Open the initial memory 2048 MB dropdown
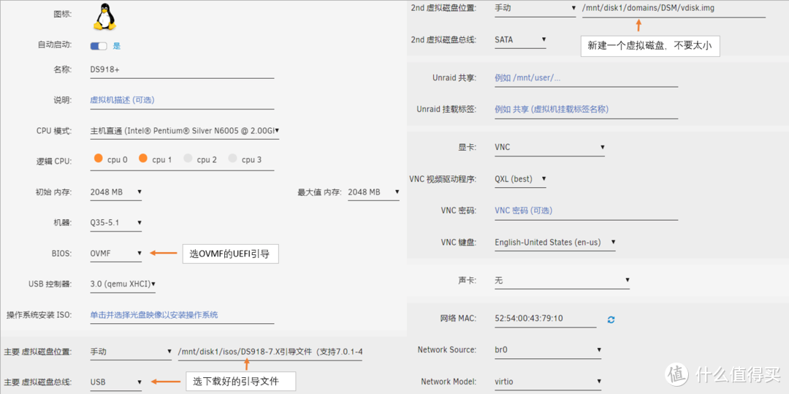Screen dimensions: 789x394 [115, 192]
